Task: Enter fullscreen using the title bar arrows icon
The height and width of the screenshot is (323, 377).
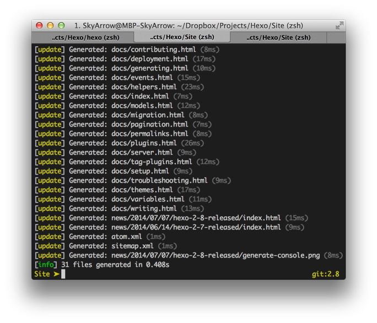Action: click(x=340, y=26)
